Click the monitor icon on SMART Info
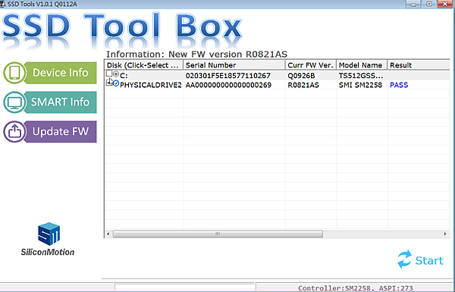 point(14,102)
